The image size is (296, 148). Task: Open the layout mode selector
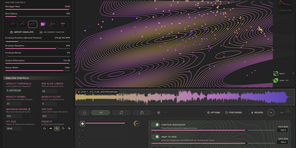click(276, 73)
